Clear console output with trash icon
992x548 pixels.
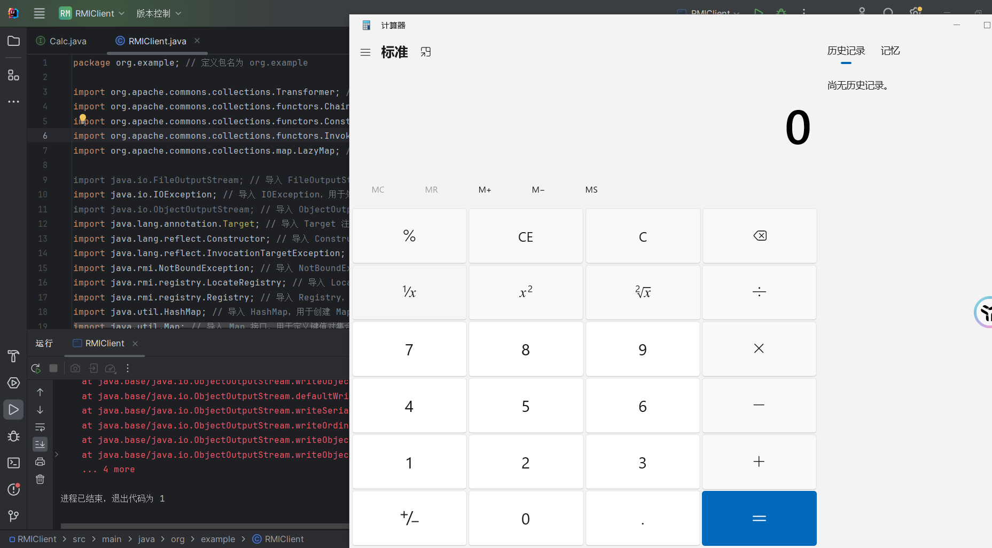click(40, 479)
